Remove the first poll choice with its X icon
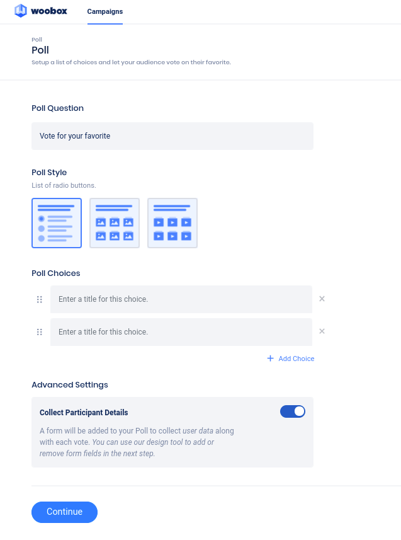The width and height of the screenshot is (401, 540). (322, 299)
